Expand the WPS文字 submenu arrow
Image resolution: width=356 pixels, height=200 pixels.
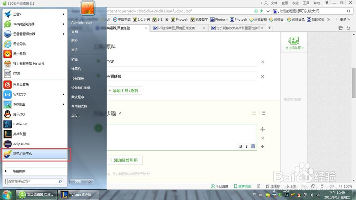coord(63,94)
